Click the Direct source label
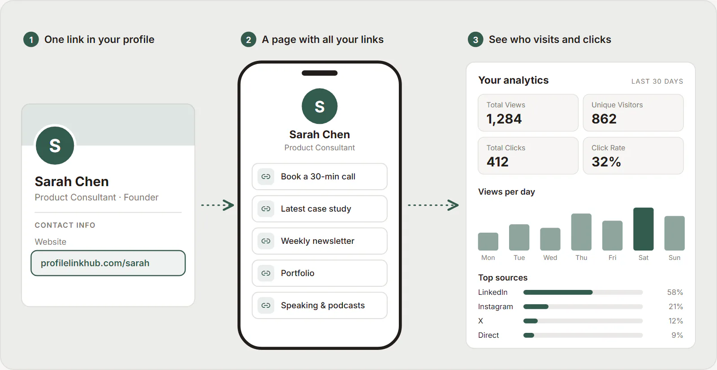The height and width of the screenshot is (370, 717). coord(488,336)
